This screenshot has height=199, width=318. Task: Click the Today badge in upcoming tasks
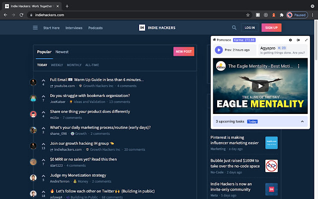[x=252, y=121]
